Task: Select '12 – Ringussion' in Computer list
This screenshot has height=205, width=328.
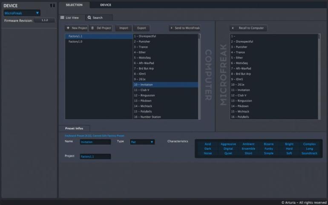Action: (165, 95)
